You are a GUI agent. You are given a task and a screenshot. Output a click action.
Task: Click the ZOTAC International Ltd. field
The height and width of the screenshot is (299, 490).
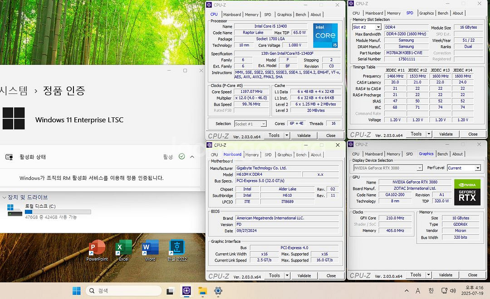415,188
